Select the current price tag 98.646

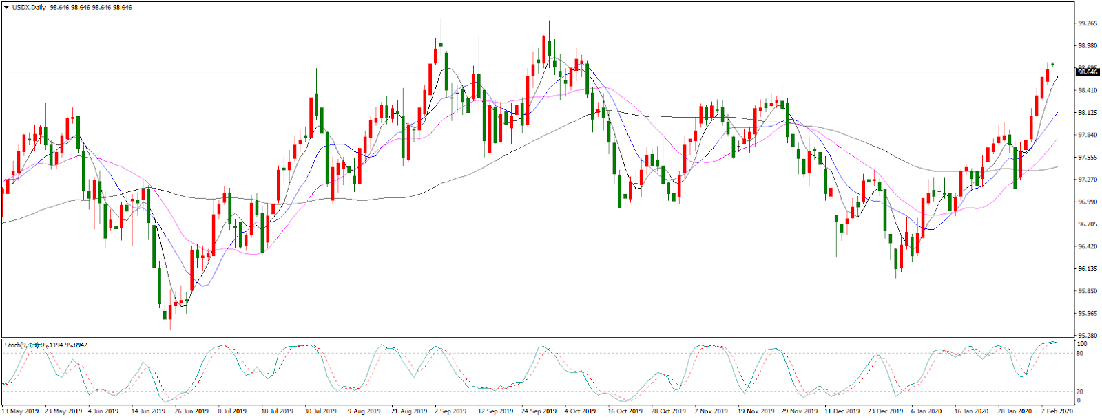[x=1088, y=72]
